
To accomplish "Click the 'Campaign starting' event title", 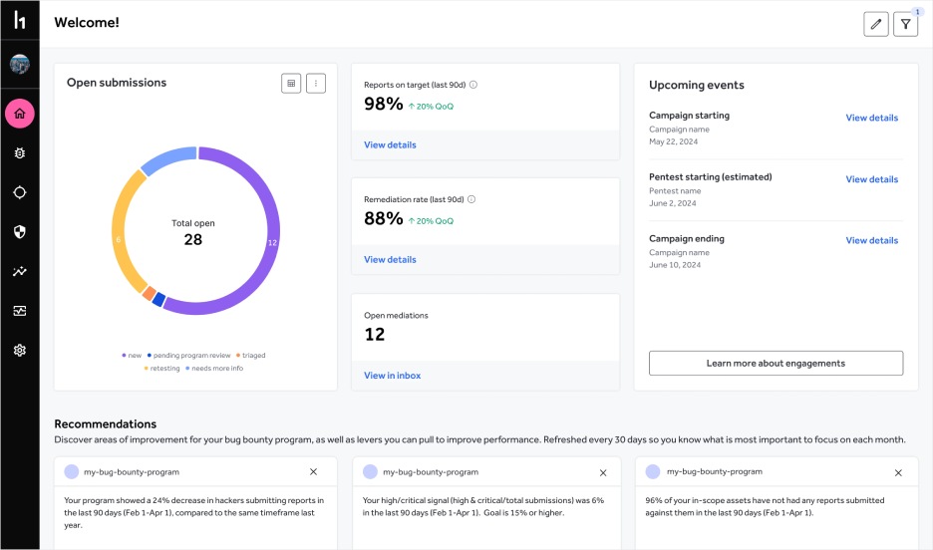I will coord(689,116).
